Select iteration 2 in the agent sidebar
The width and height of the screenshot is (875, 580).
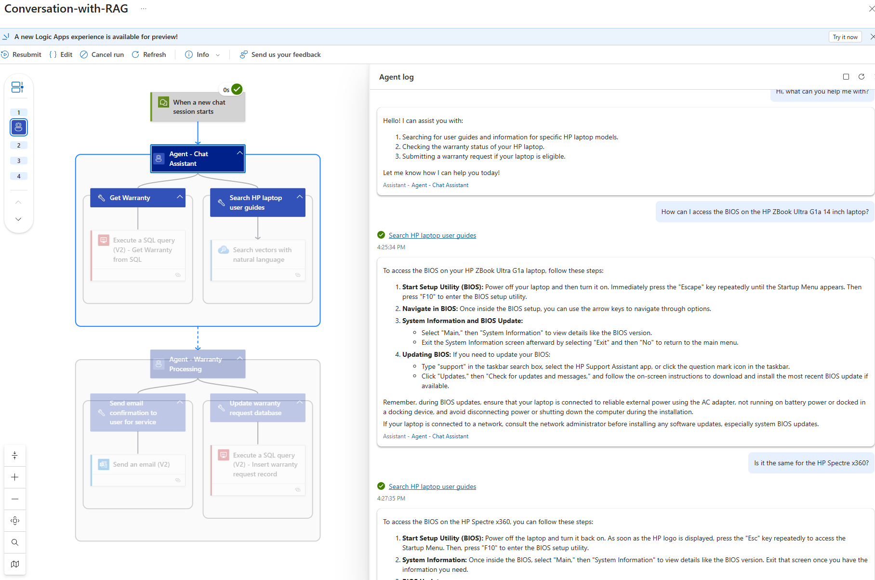click(19, 145)
